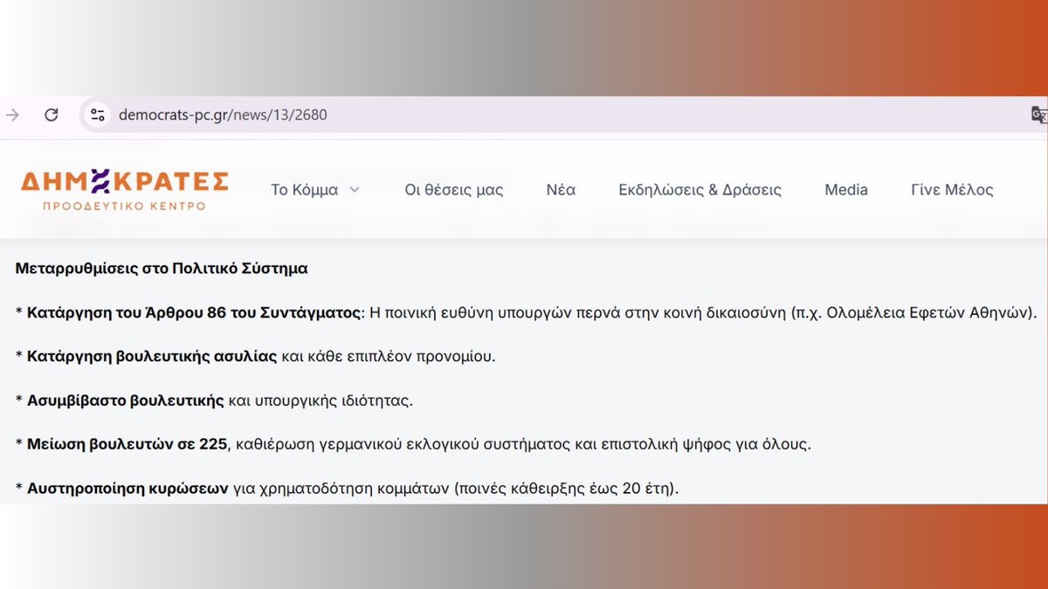
Task: Open Εκδηλώσεις & Δράσεις page
Action: pyautogui.click(x=699, y=188)
